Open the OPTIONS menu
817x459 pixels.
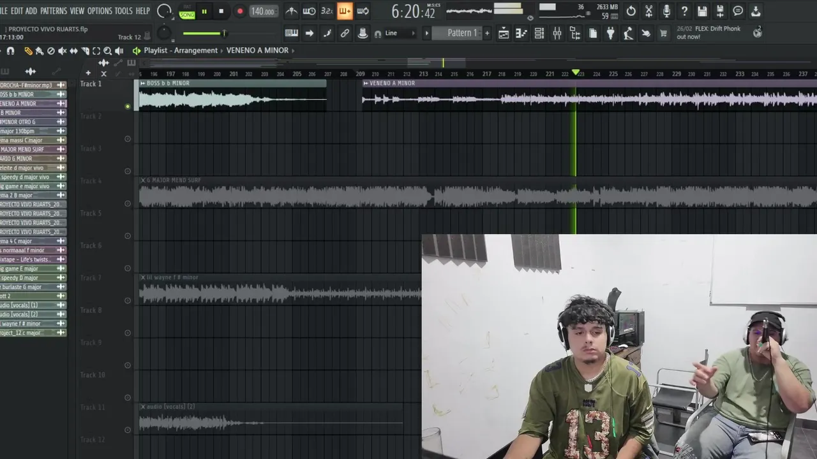100,11
